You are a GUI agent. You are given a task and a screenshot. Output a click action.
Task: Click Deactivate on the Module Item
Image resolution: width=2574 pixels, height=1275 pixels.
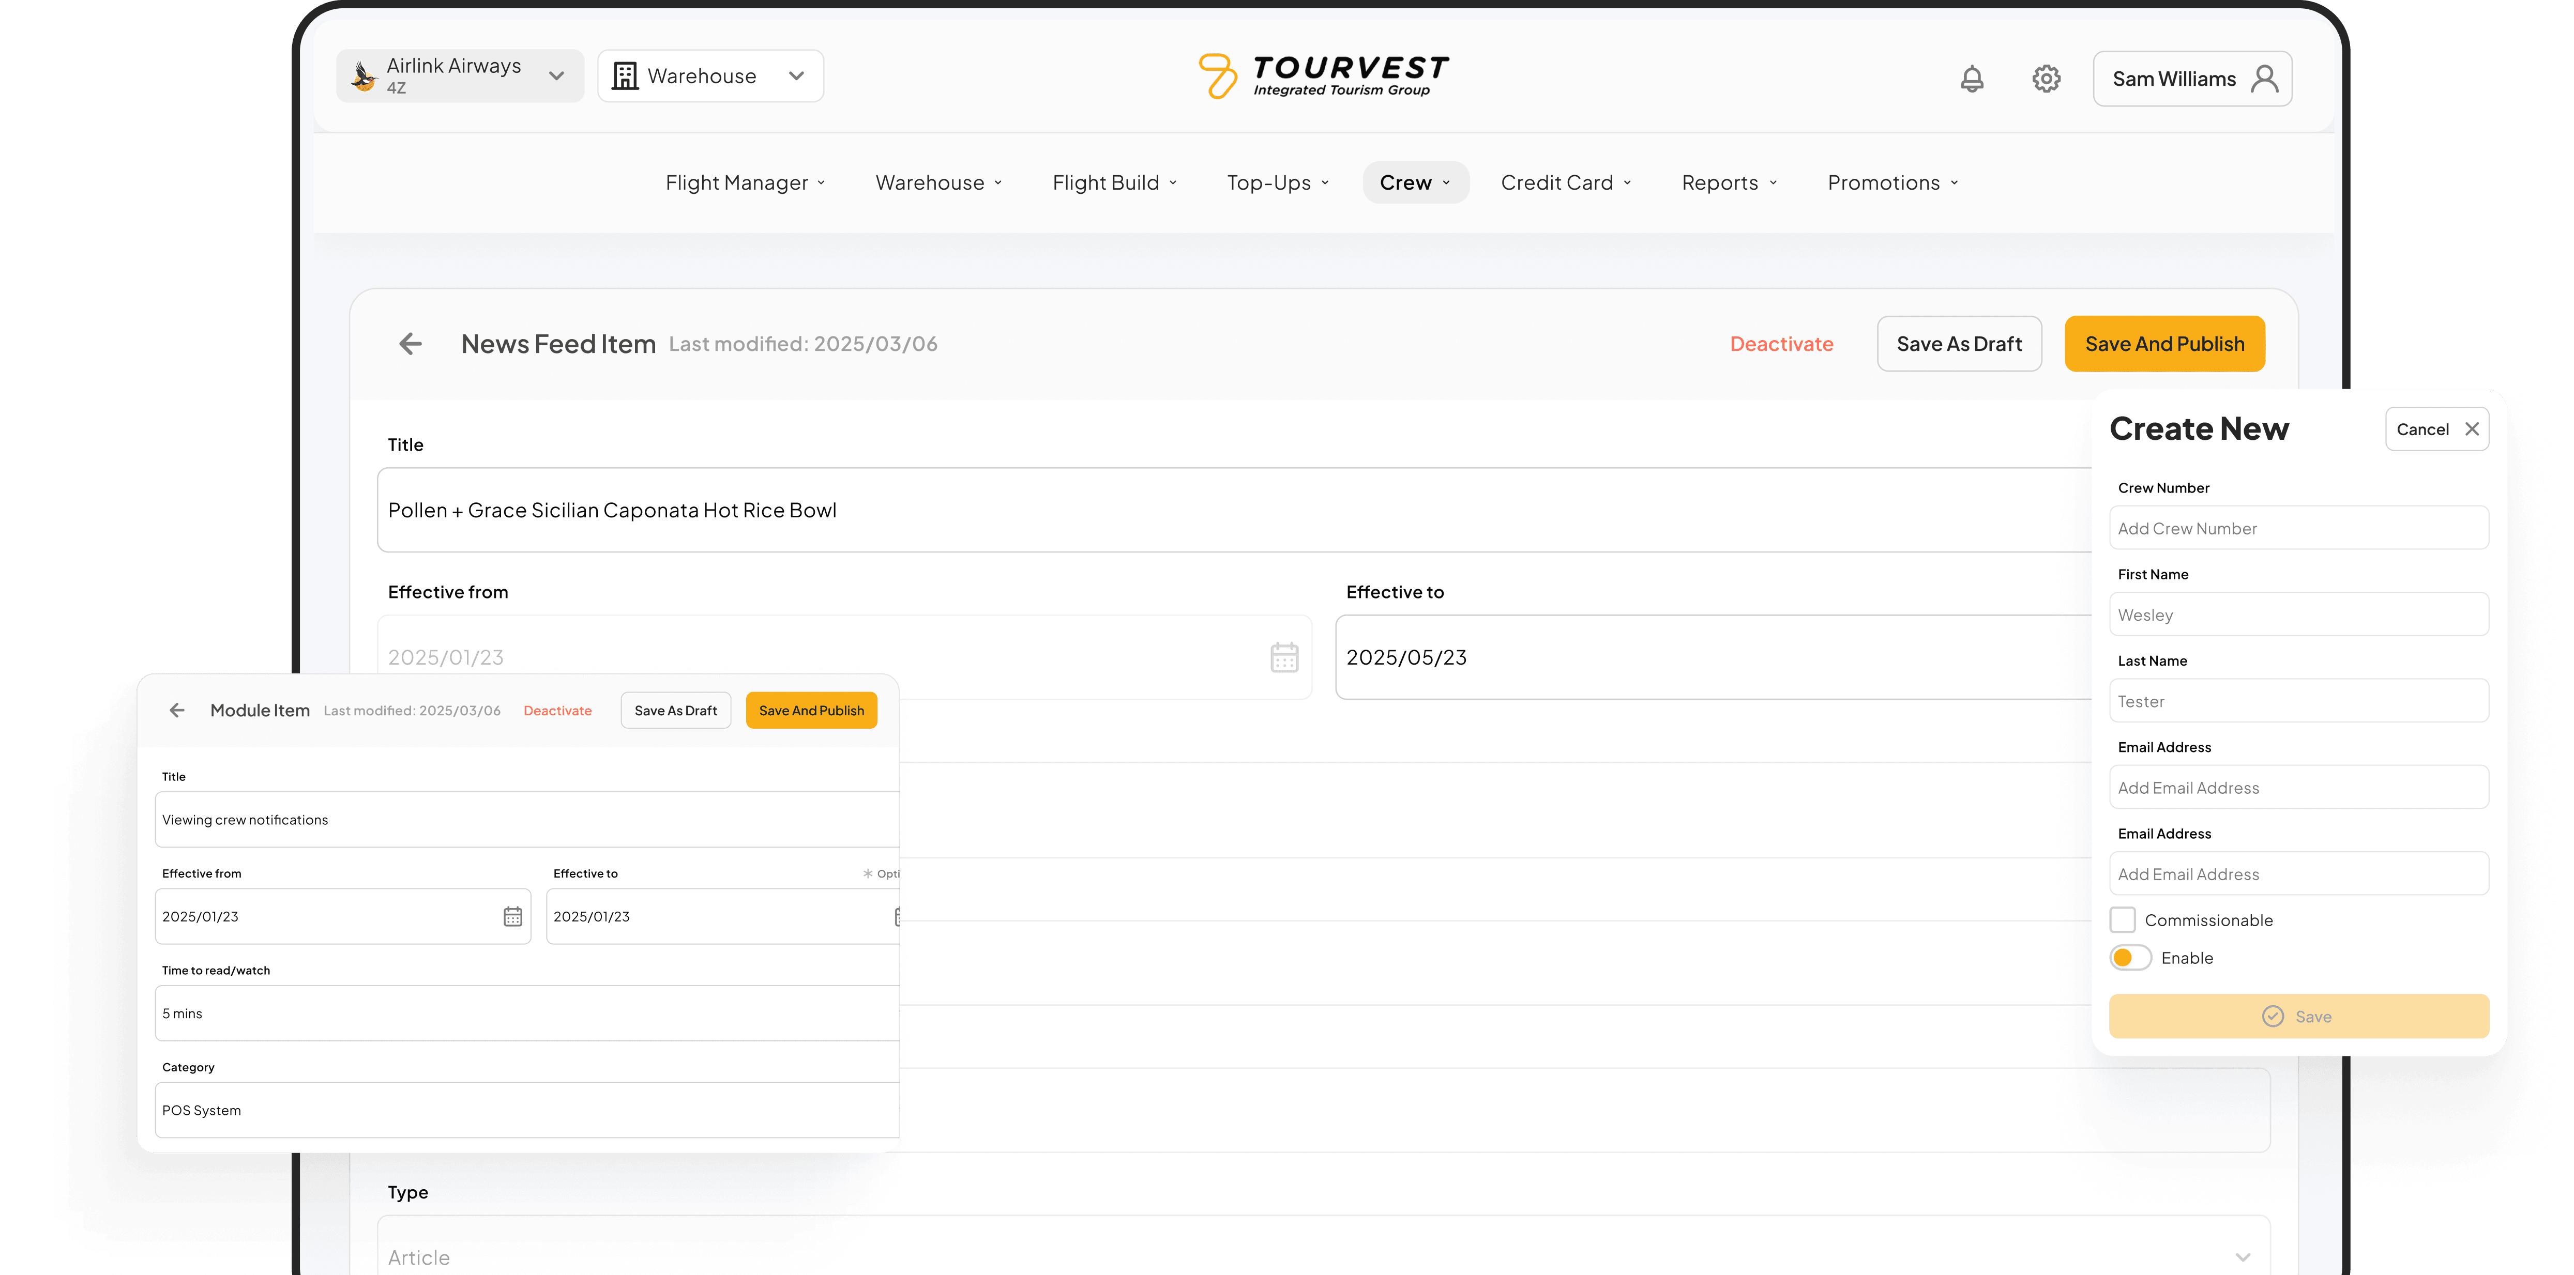[x=557, y=710]
